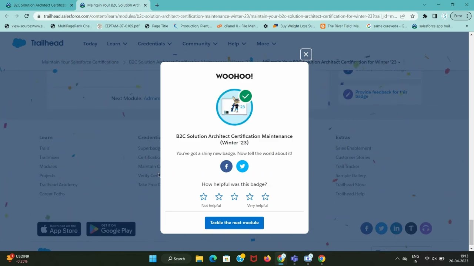474x266 pixels.
Task: Close the Woohoo badge dialog
Action: click(x=306, y=54)
